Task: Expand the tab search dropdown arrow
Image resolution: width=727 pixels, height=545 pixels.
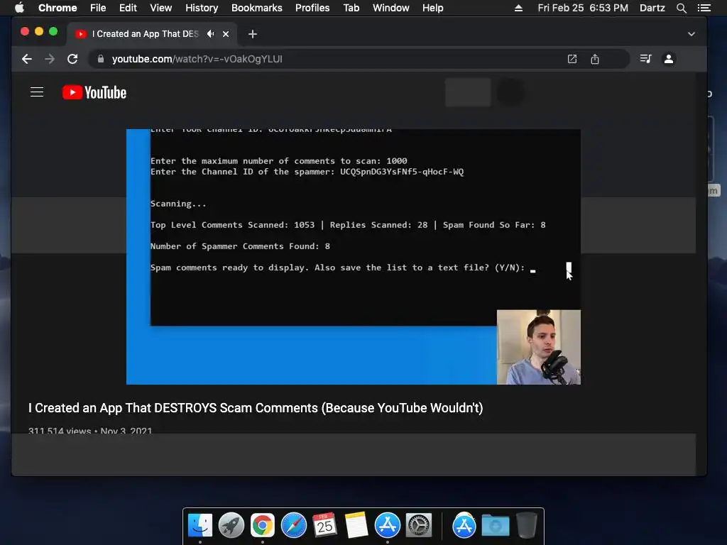Action: (692, 34)
